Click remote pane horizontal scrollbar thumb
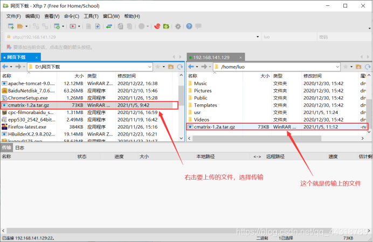Image resolution: width=373 pixels, height=242 pixels. (x=257, y=138)
